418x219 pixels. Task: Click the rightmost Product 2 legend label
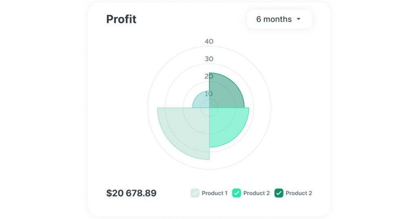point(299,193)
